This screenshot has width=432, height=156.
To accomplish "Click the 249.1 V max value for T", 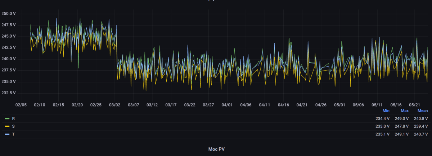I will 402,134.
